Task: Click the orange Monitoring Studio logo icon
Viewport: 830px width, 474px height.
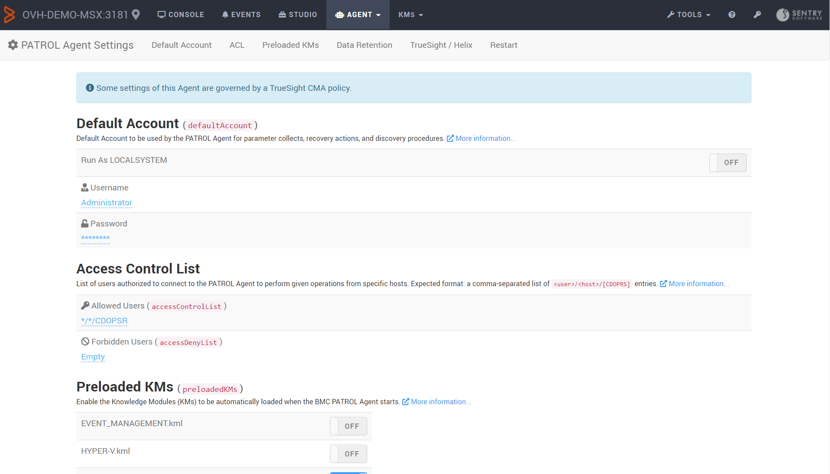Action: coord(9,14)
